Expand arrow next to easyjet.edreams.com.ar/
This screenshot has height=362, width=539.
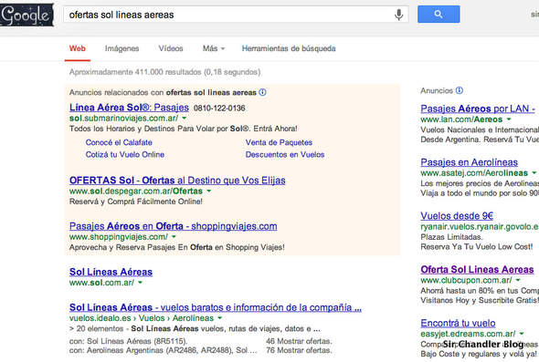coord(522,334)
